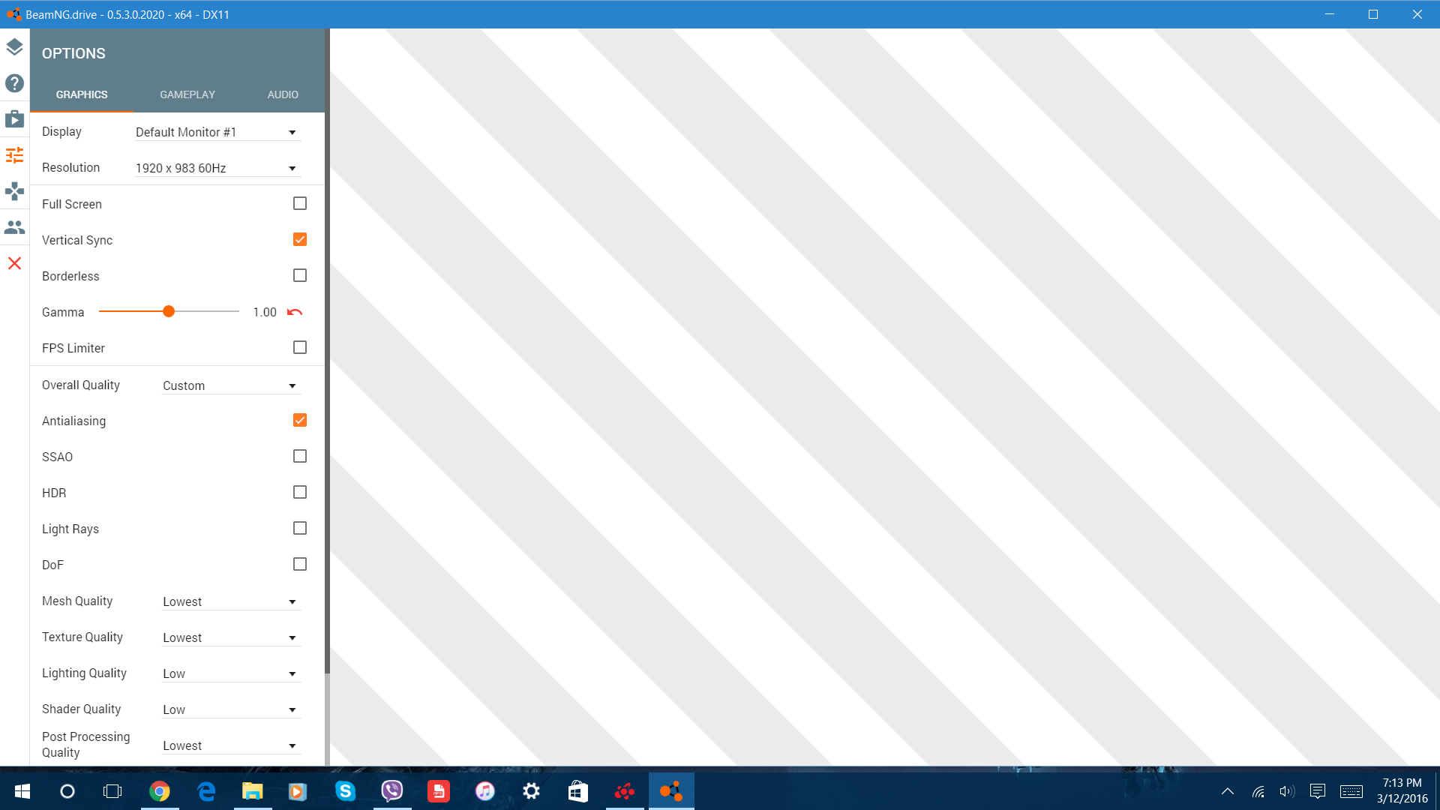Select BeamNG.drive taskbar icon

pyautogui.click(x=671, y=791)
